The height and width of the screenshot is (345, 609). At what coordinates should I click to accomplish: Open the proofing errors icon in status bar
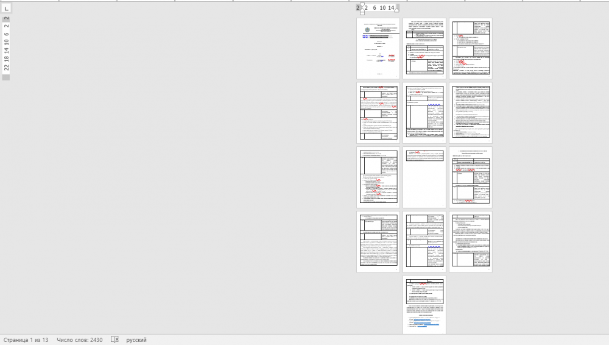pyautogui.click(x=114, y=340)
